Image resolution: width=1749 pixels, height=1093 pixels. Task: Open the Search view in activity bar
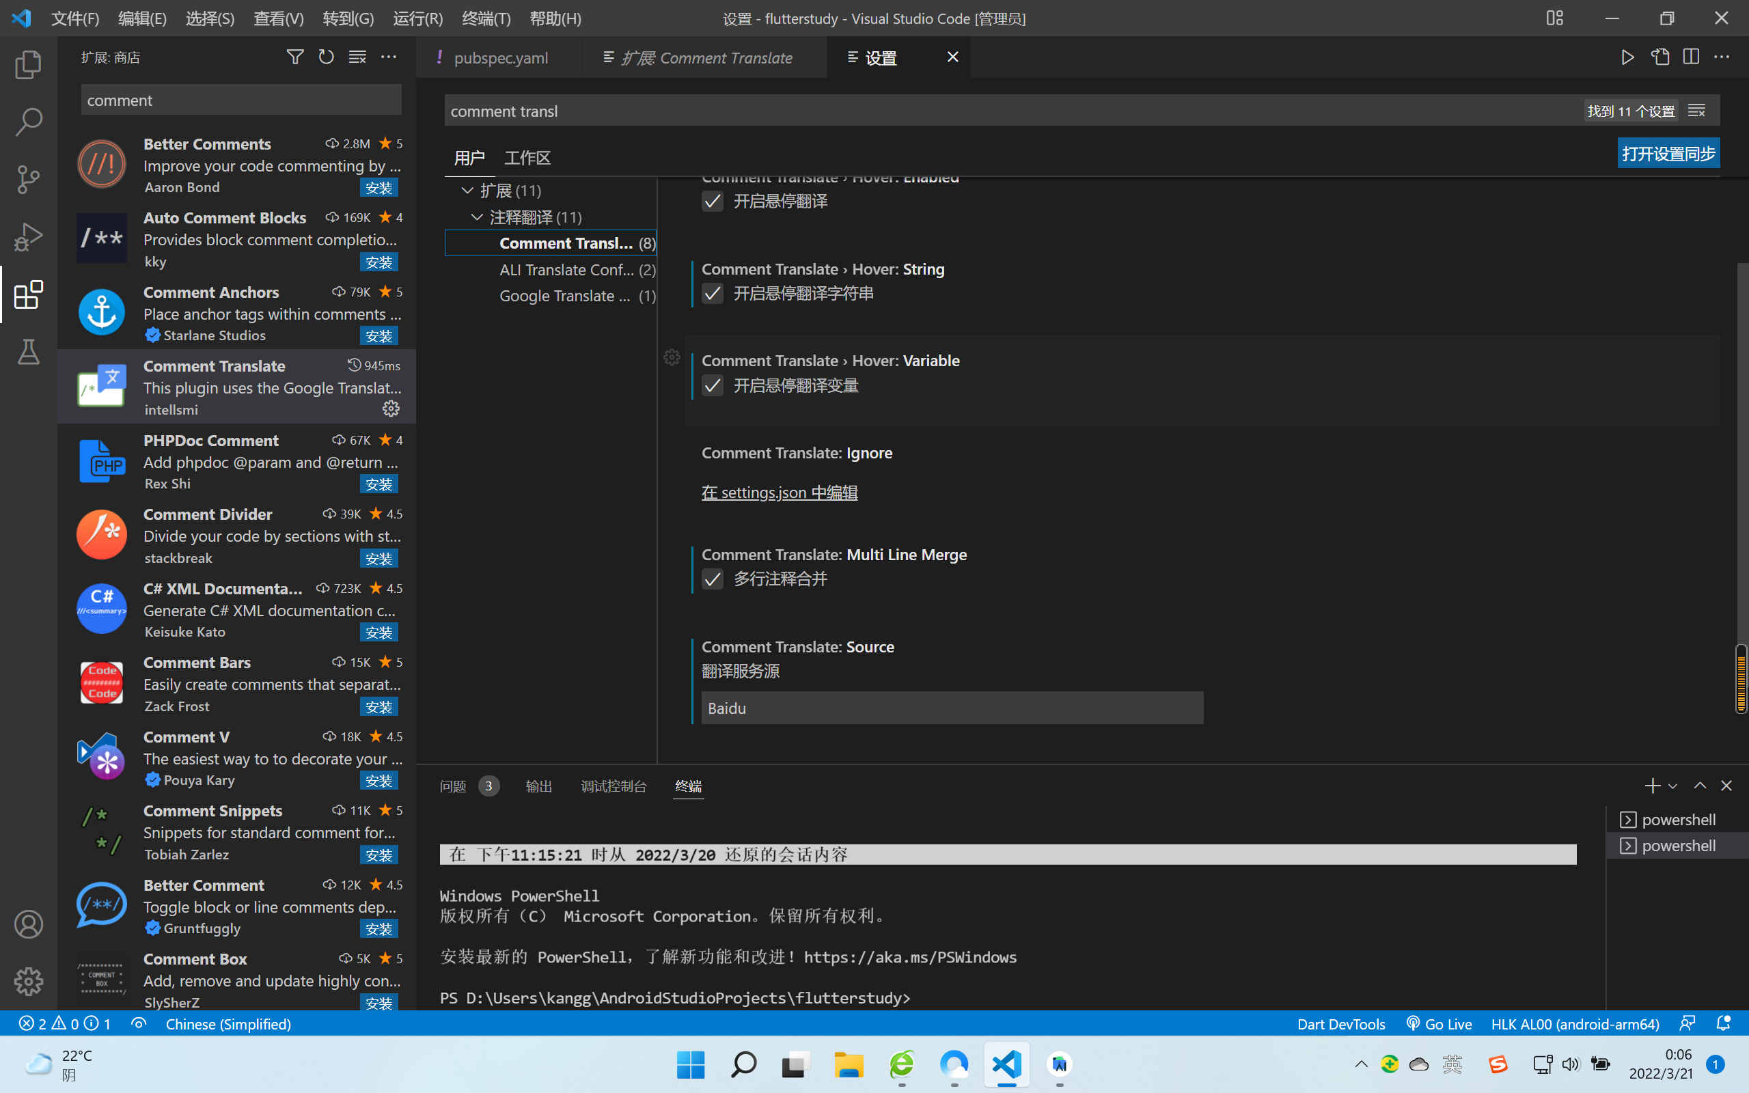tap(28, 122)
